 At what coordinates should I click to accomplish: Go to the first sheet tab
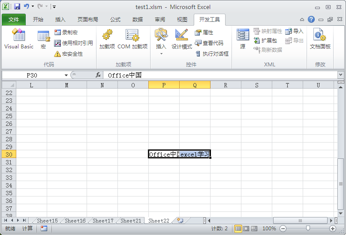click(6, 220)
